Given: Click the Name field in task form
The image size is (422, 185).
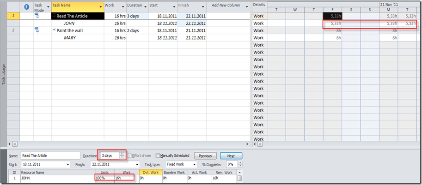Looking at the screenshot, I should (50, 156).
